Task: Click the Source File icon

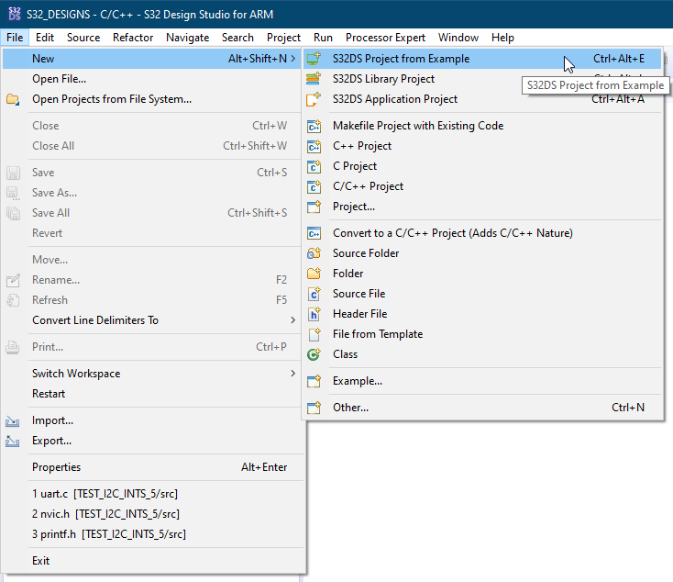Action: click(x=314, y=294)
